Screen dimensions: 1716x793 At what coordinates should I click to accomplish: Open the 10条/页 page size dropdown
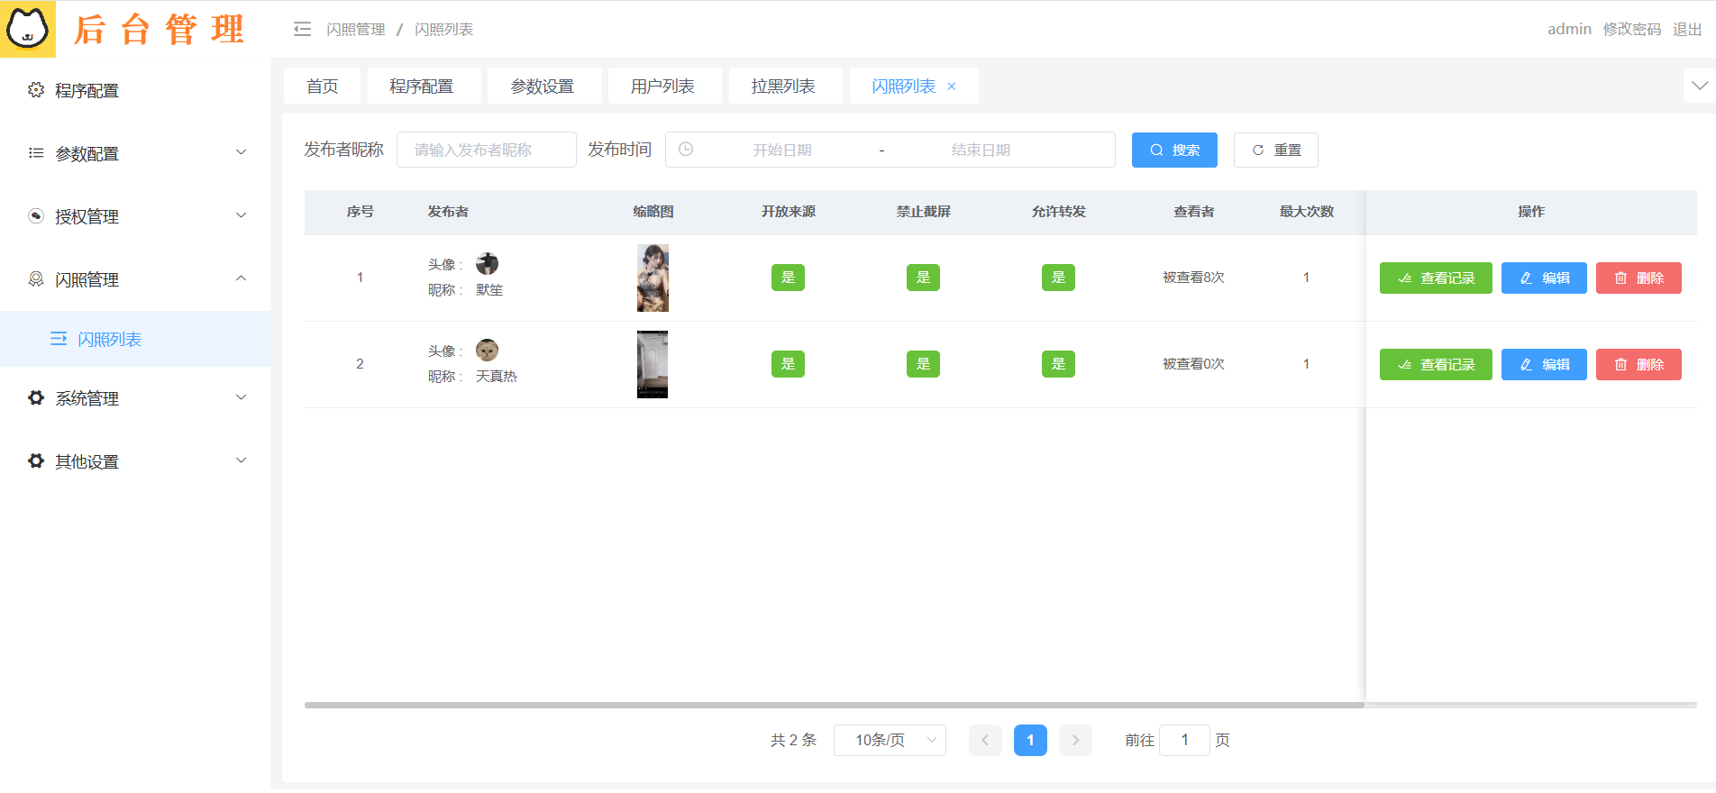(890, 740)
